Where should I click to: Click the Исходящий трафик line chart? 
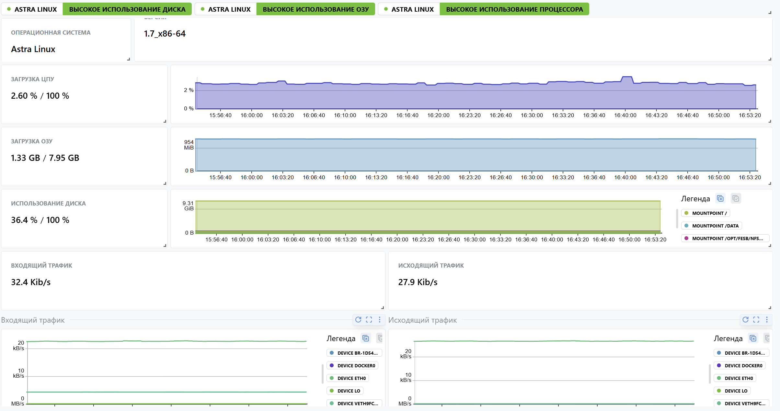554,372
